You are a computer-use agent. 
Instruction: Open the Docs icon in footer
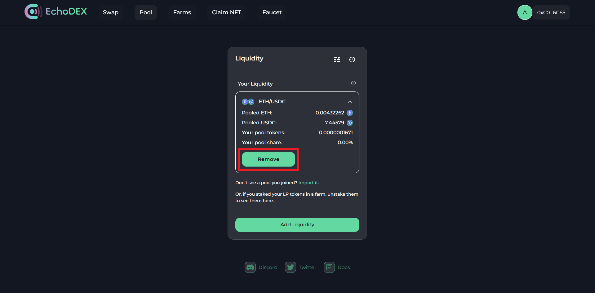click(x=329, y=267)
